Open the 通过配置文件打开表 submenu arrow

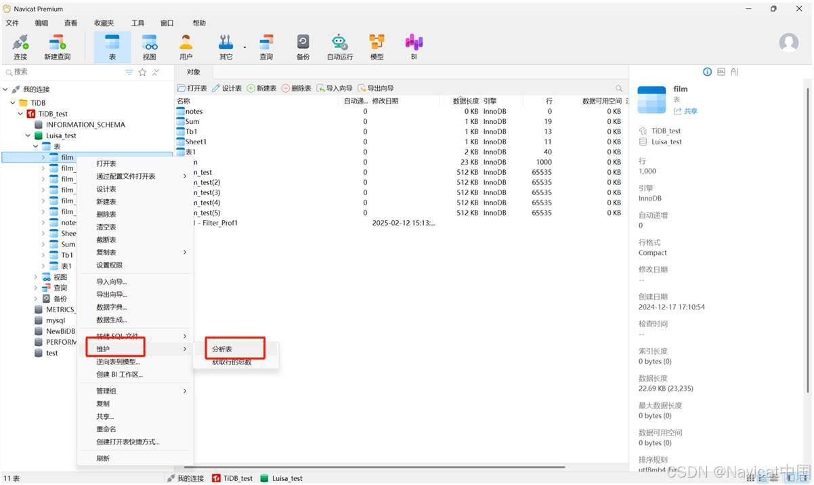tap(185, 176)
